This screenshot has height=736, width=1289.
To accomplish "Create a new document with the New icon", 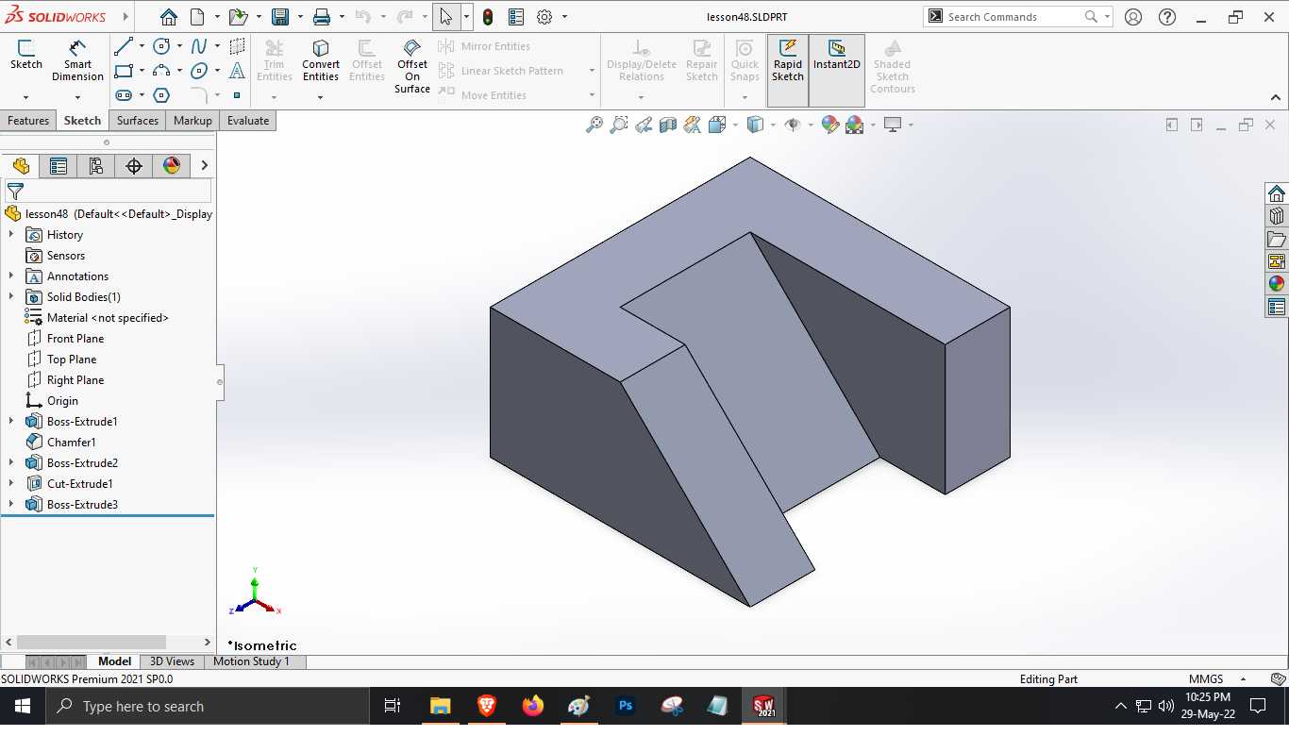I will [197, 17].
